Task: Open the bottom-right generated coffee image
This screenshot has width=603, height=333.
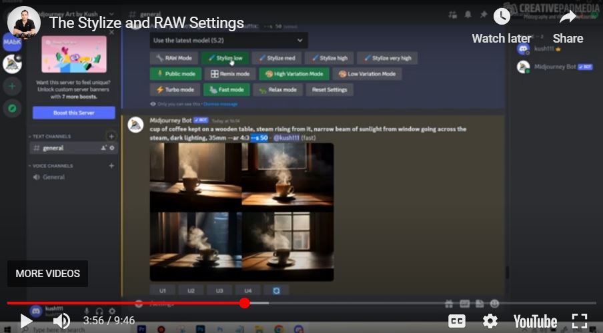Action: tap(287, 246)
